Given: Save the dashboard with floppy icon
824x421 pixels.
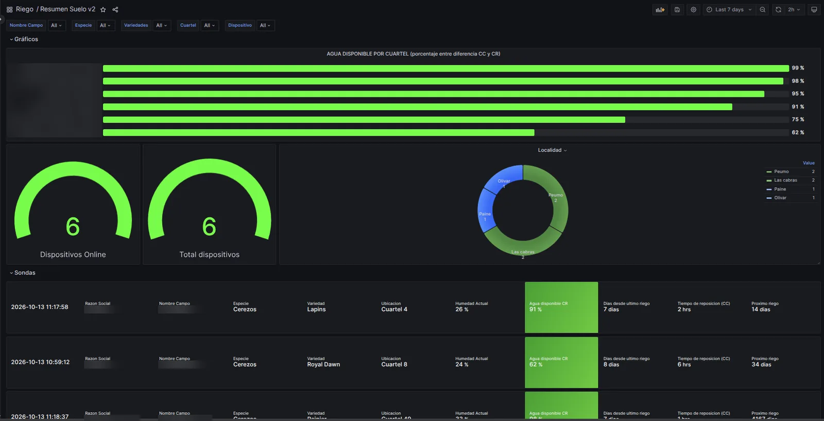Looking at the screenshot, I should click(x=677, y=10).
